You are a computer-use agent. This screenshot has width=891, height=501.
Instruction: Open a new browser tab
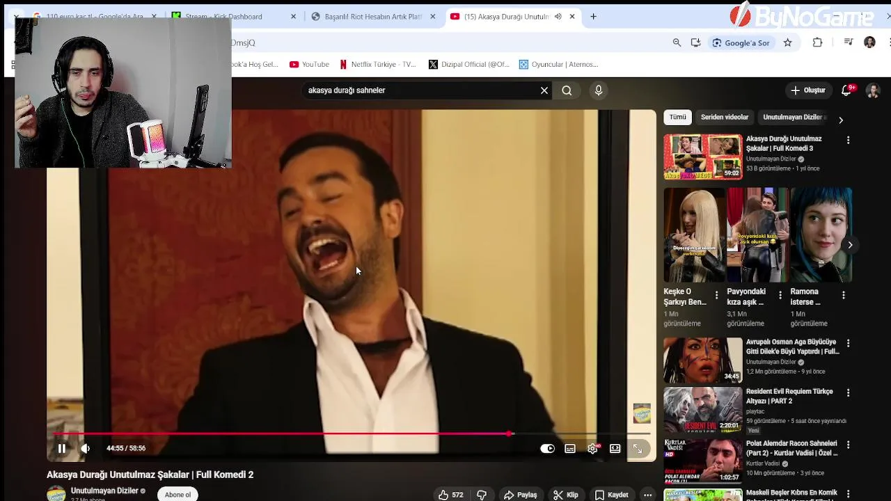(x=593, y=17)
